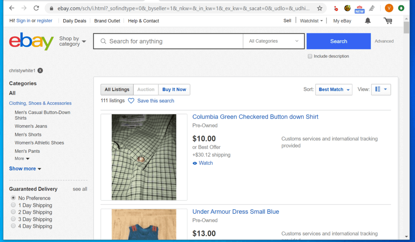
Task: Click the notifications bell icon
Action: [367, 21]
